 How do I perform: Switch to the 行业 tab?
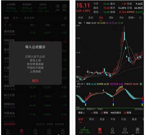point(124,119)
